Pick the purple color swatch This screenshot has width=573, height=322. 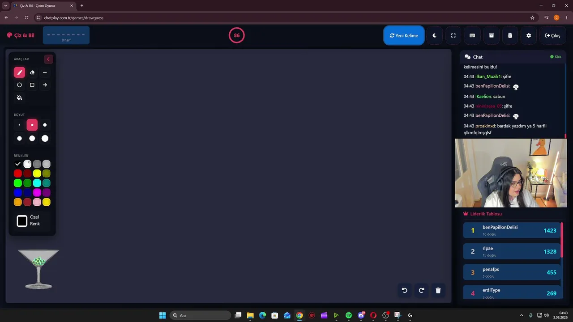click(47, 192)
